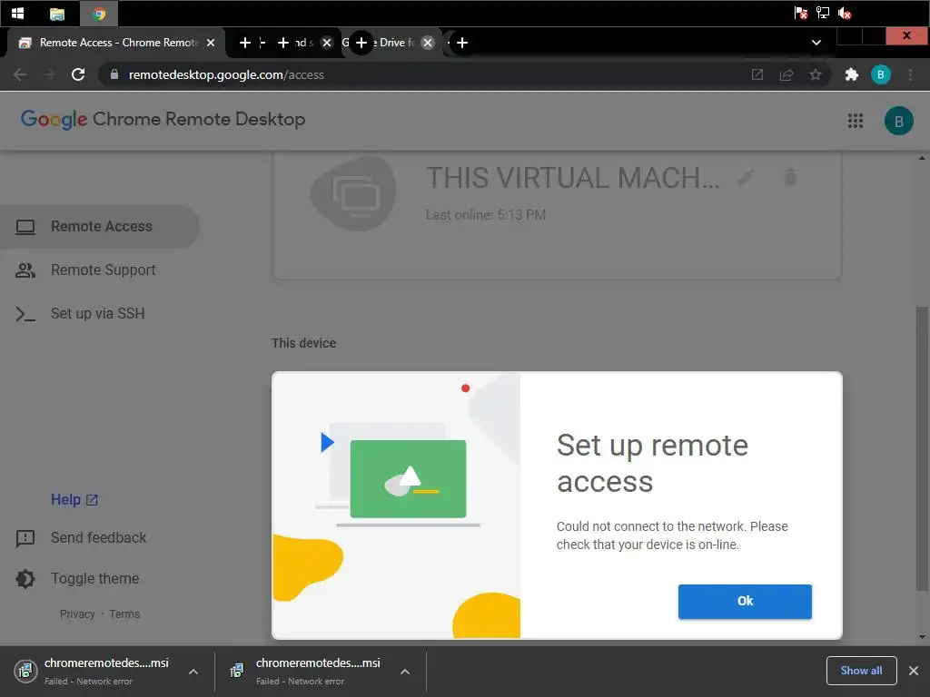Open the Terms link
Screen dimensions: 930x697
pyautogui.click(x=124, y=614)
